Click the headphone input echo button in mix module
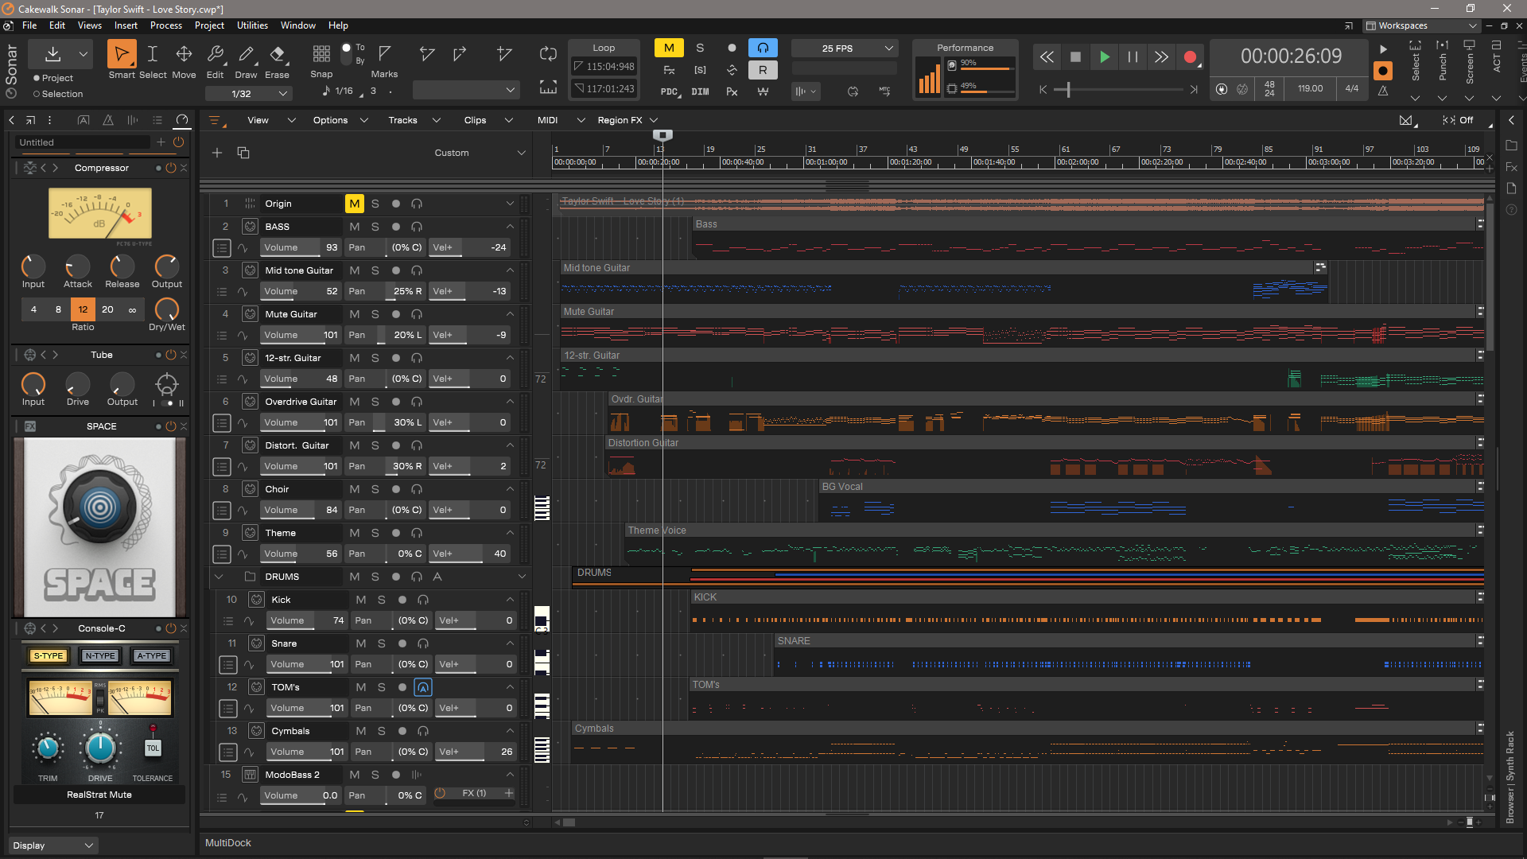Viewport: 1527px width, 859px height. pos(762,48)
